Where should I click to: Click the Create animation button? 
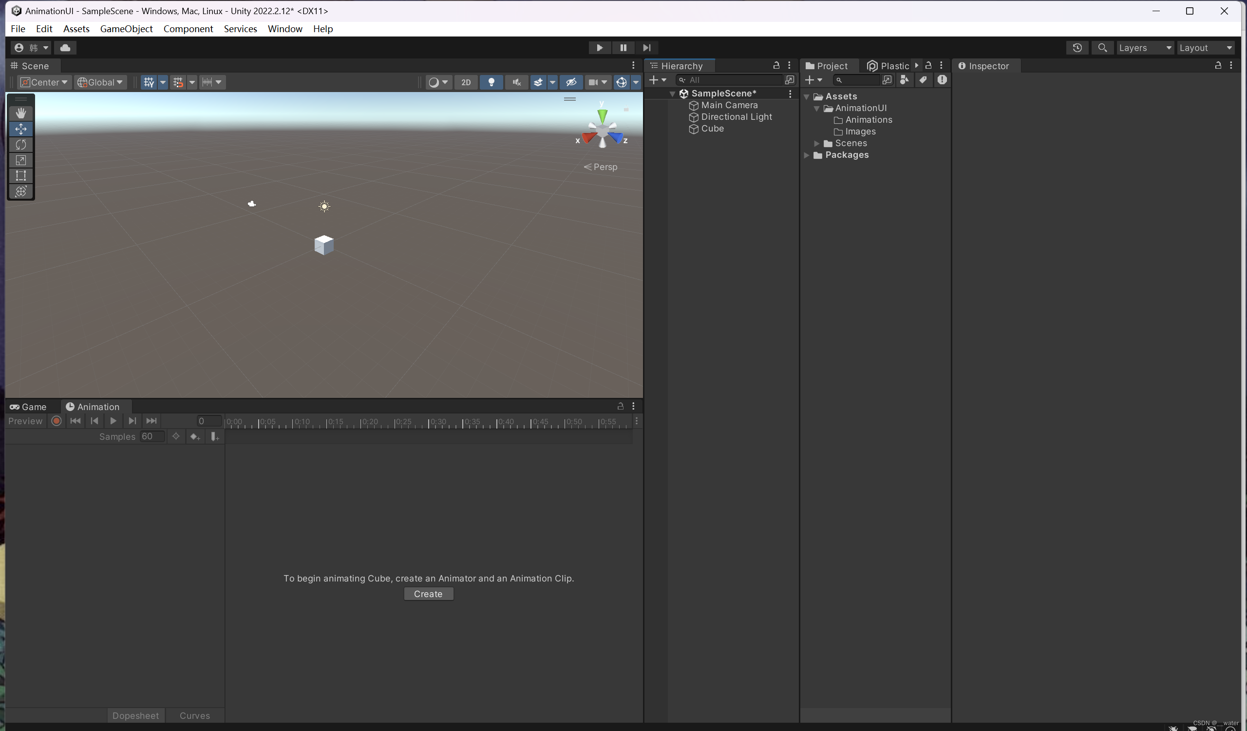(429, 594)
